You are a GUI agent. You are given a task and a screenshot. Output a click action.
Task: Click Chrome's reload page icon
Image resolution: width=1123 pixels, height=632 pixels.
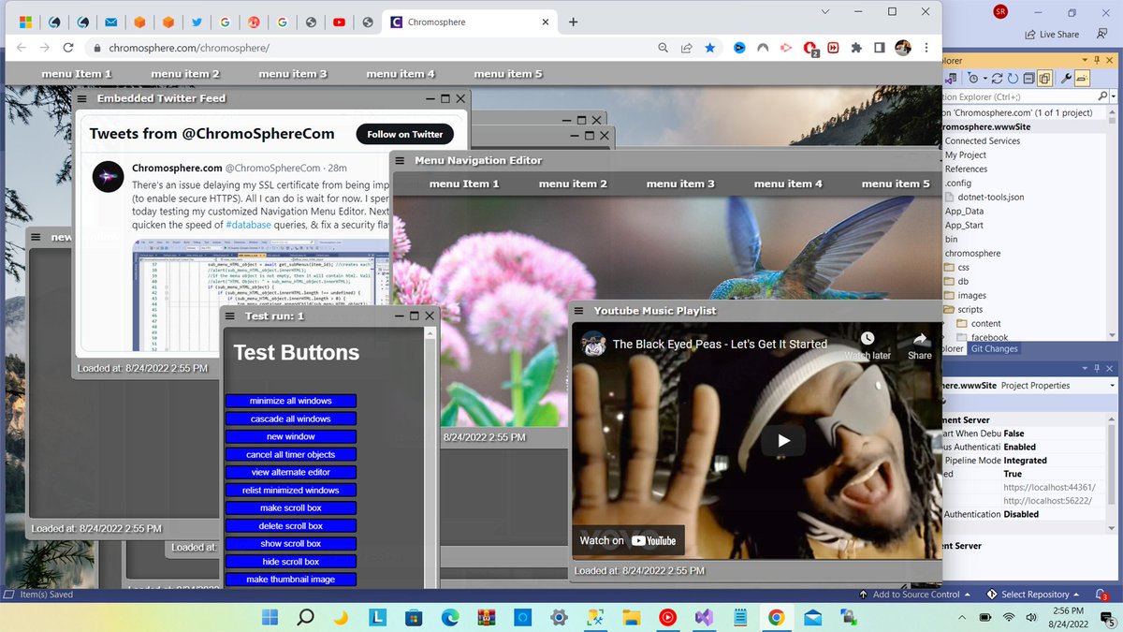[68, 48]
